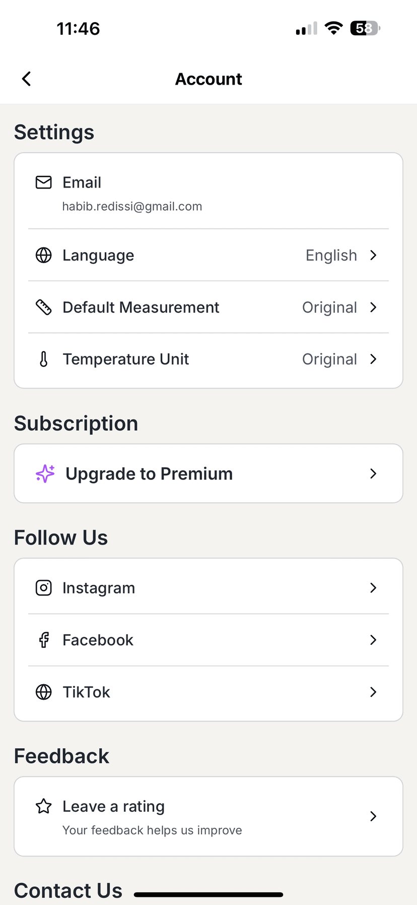Expand the Language chevron next to English

tap(373, 255)
